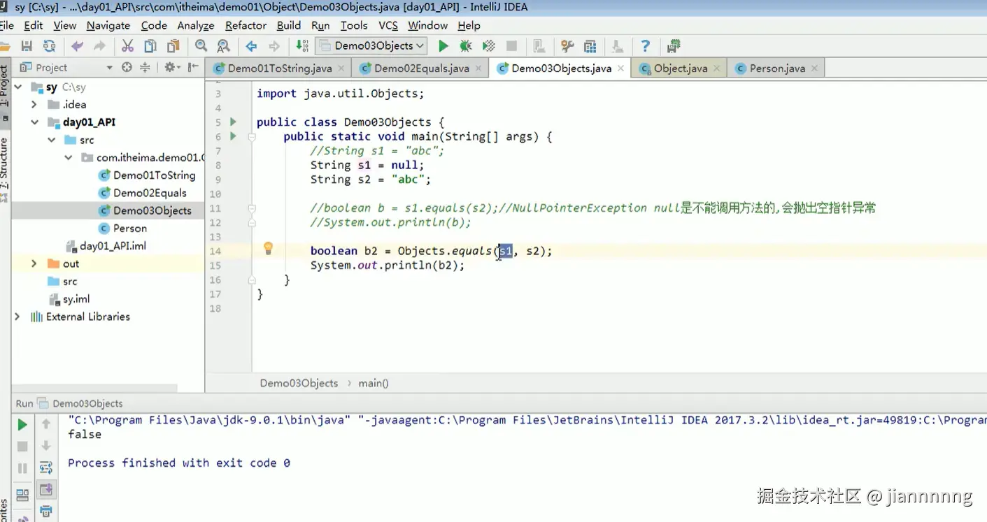987x522 pixels.
Task: Click main() in the breadcrumb bar
Action: tap(374, 383)
